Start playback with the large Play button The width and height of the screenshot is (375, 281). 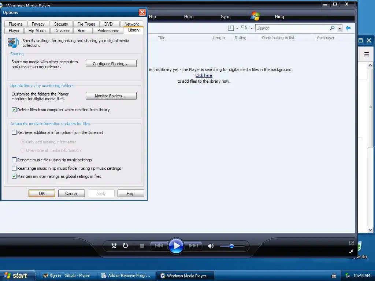(176, 246)
